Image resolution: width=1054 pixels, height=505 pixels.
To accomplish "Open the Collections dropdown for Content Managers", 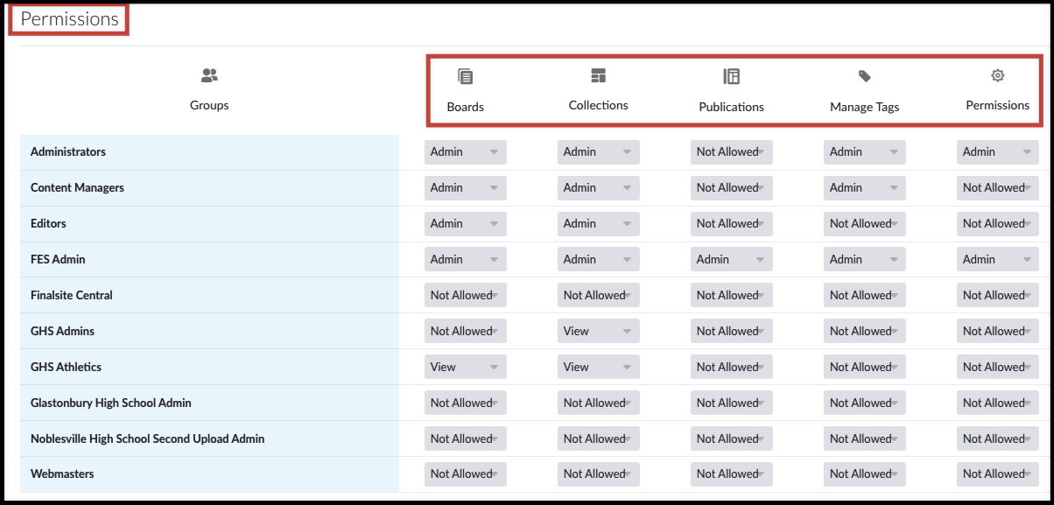I will tap(598, 187).
